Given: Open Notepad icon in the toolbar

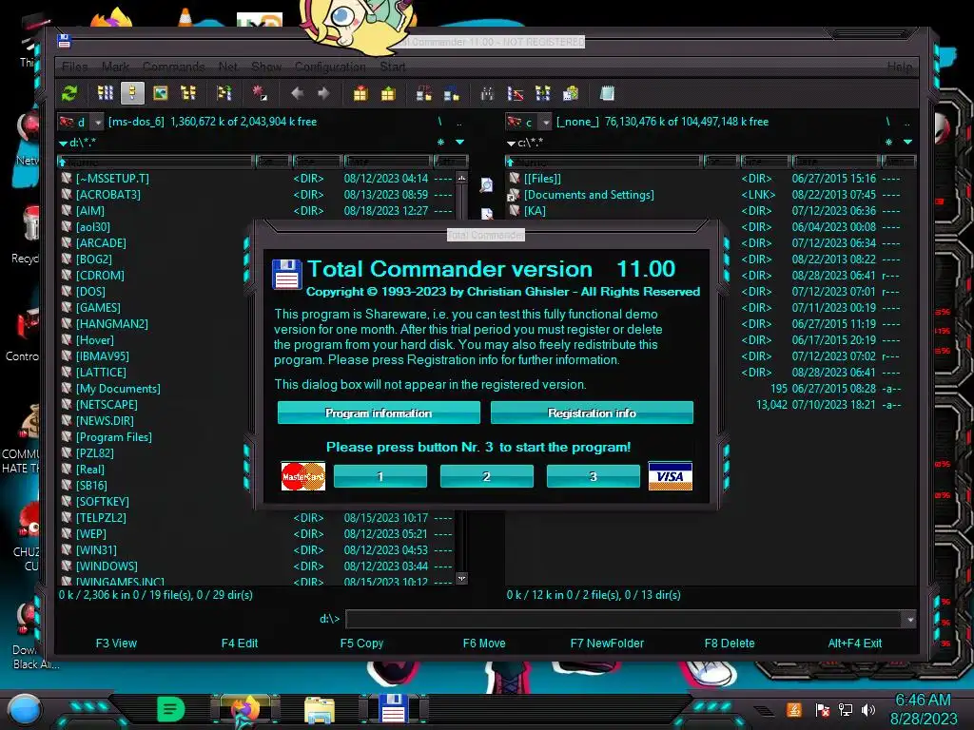Looking at the screenshot, I should [607, 94].
